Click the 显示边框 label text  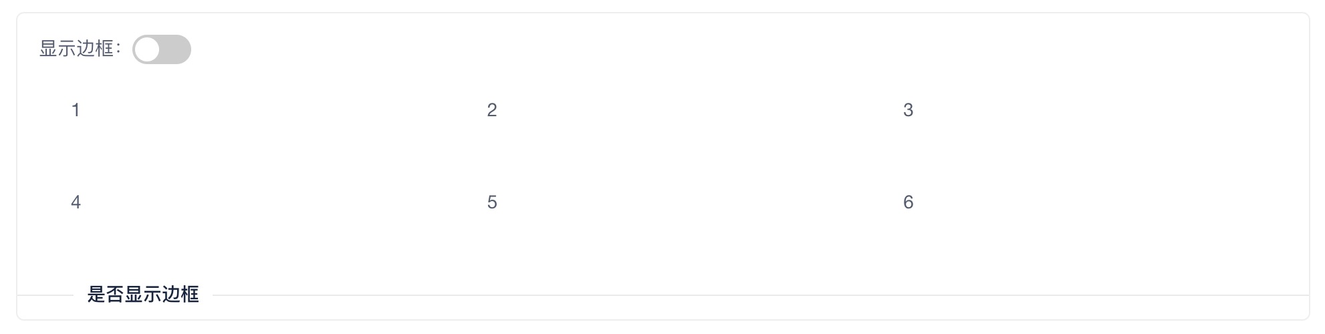click(x=76, y=49)
